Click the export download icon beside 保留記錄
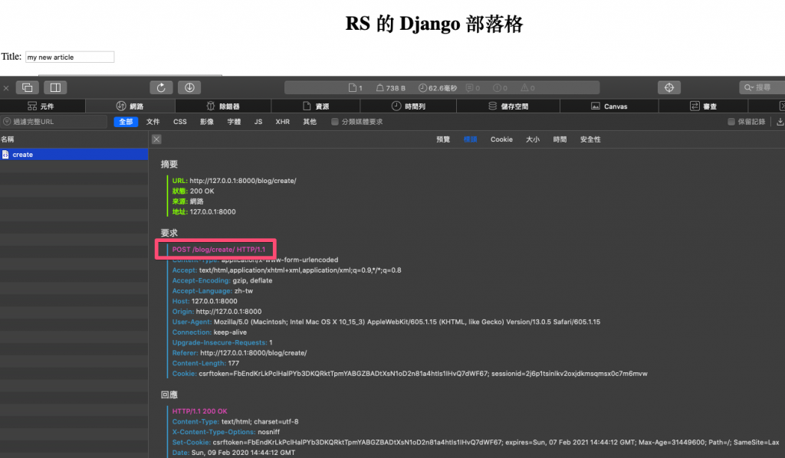This screenshot has width=785, height=458. point(780,122)
